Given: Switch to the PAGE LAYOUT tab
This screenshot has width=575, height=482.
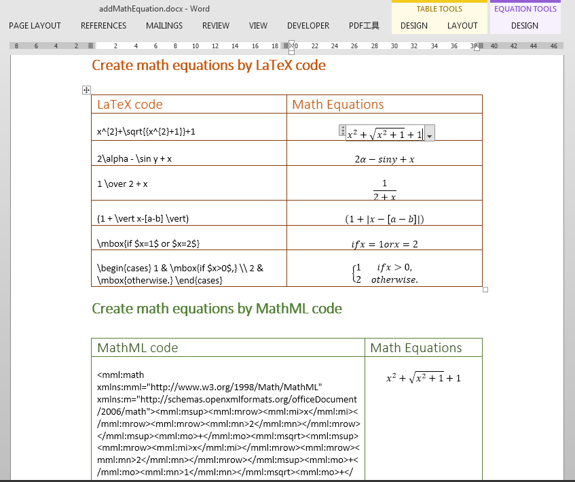Looking at the screenshot, I should (x=35, y=26).
